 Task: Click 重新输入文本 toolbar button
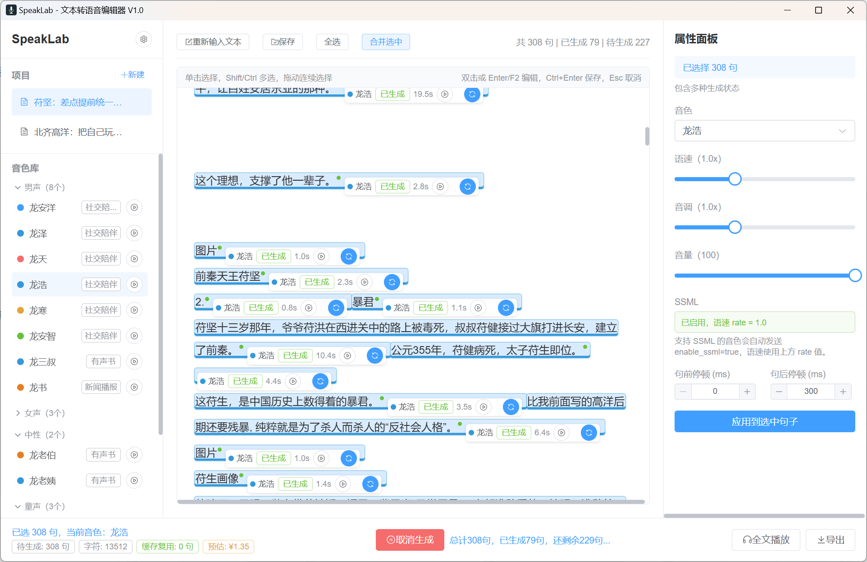213,42
